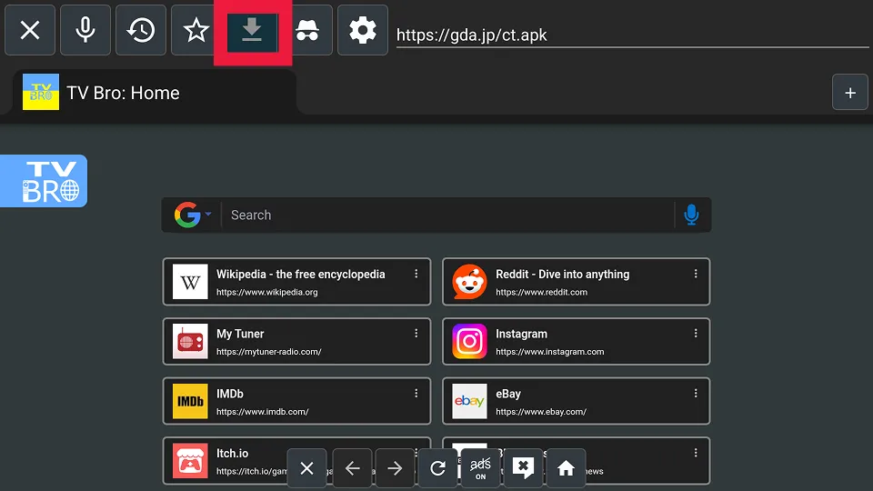This screenshot has height=491, width=873.
Task: Click the Wikipedia W thumbnail
Action: pyautogui.click(x=190, y=282)
